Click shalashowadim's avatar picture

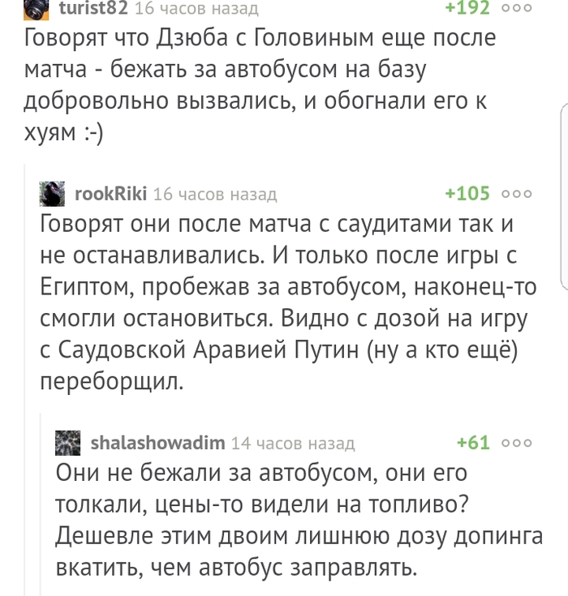(69, 443)
